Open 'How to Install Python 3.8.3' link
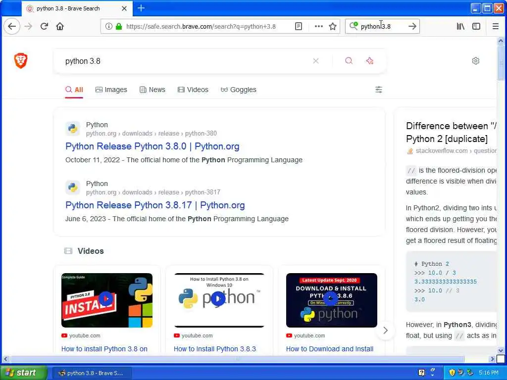Viewport: 507px width, 380px height. tap(215, 349)
